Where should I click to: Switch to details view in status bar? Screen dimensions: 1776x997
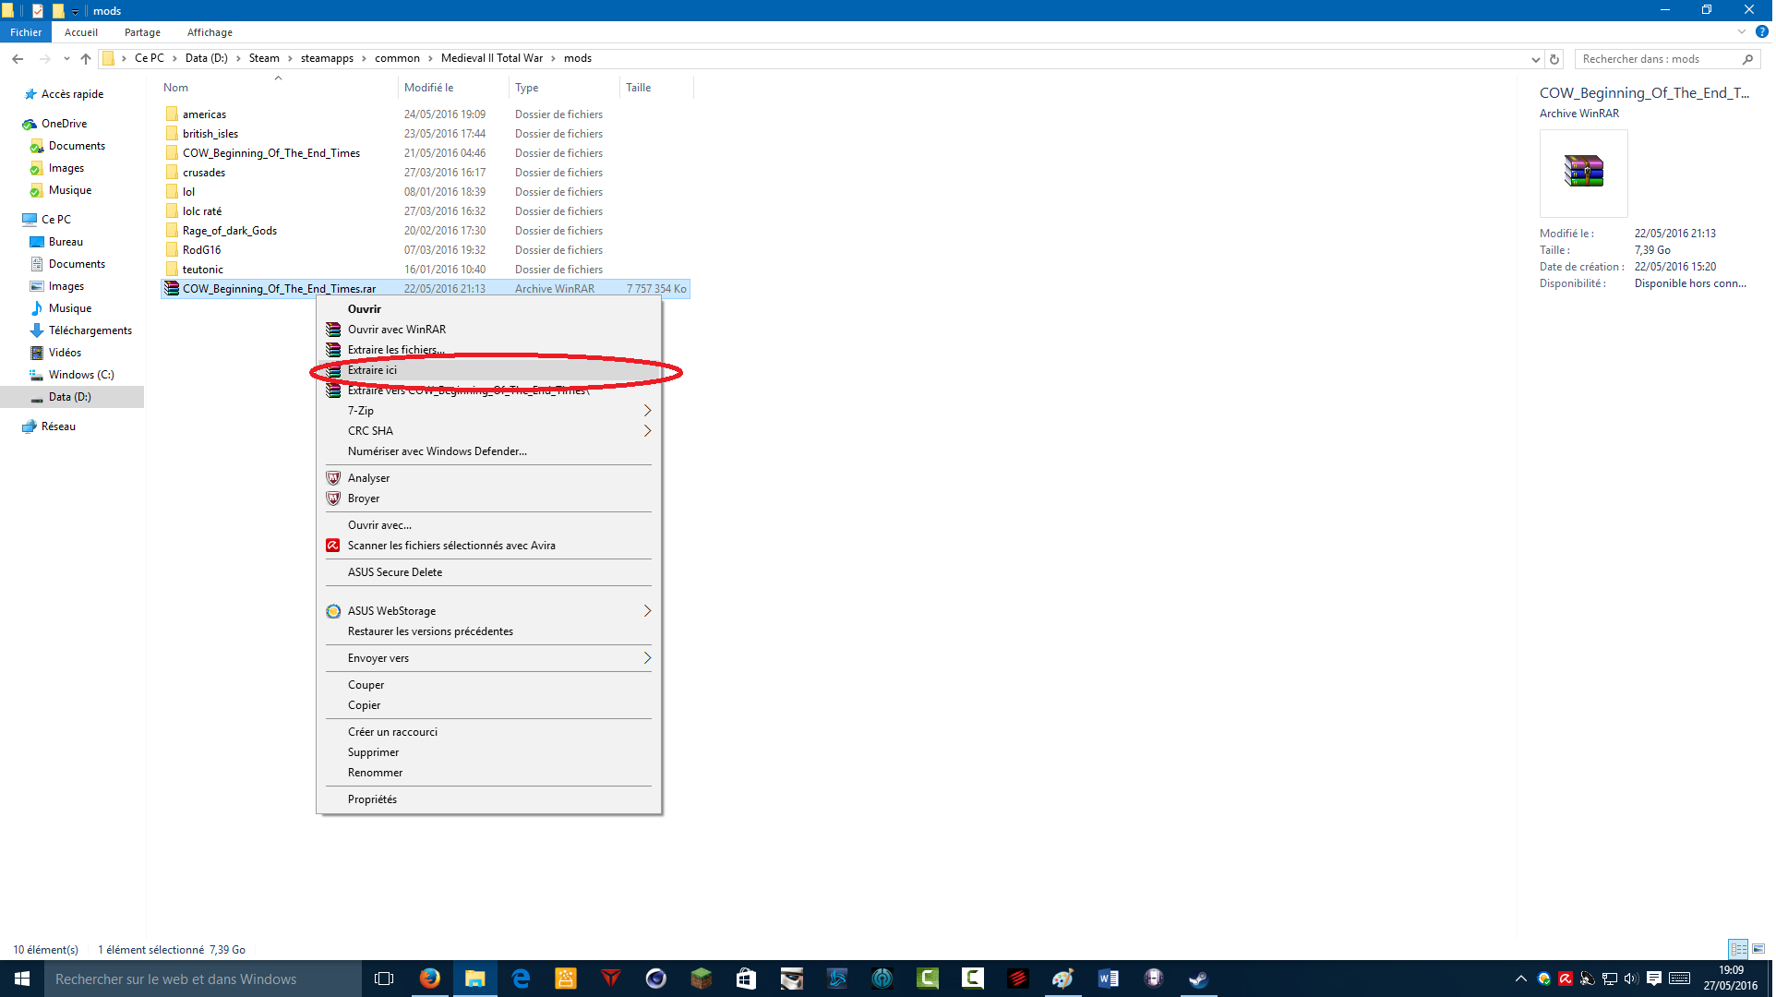1739,949
